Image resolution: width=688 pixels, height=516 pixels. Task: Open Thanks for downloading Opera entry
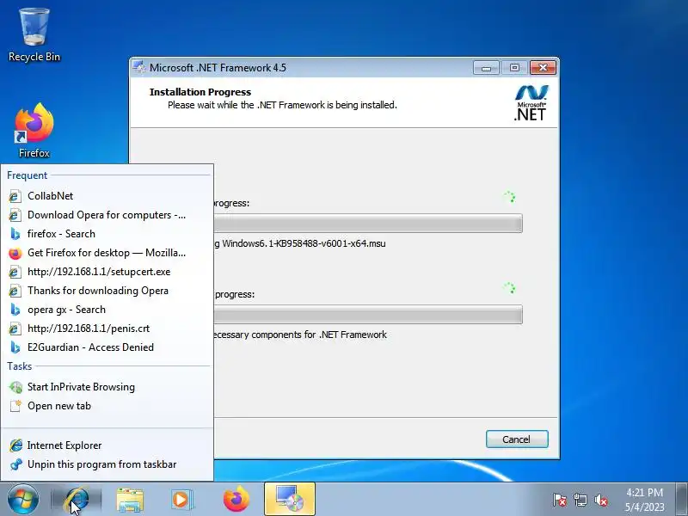click(107, 290)
